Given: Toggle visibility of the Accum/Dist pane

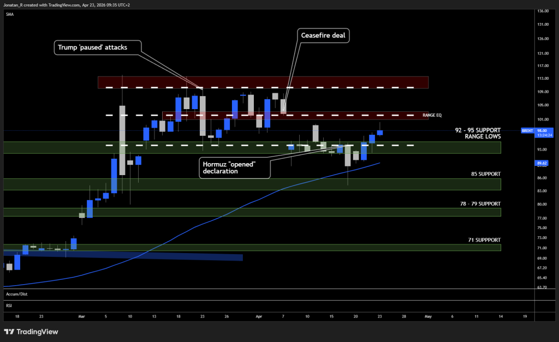Looking at the screenshot, I should click(16, 293).
